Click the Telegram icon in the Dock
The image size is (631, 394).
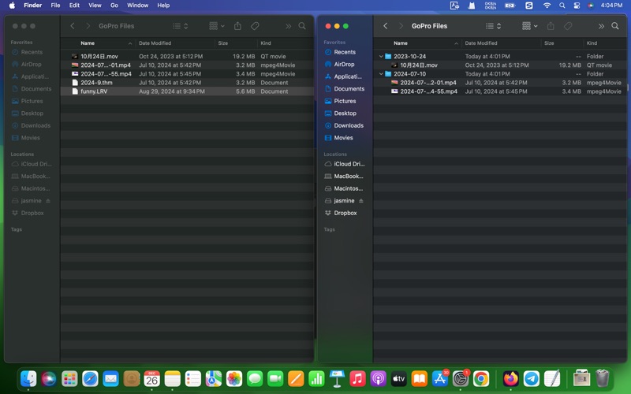coord(532,379)
